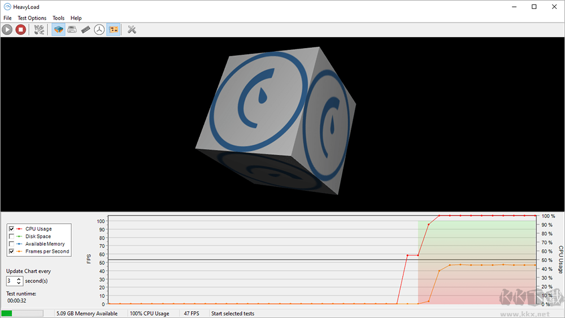Maximize the HeavyLoad window
The height and width of the screenshot is (318, 565).
(534, 6)
